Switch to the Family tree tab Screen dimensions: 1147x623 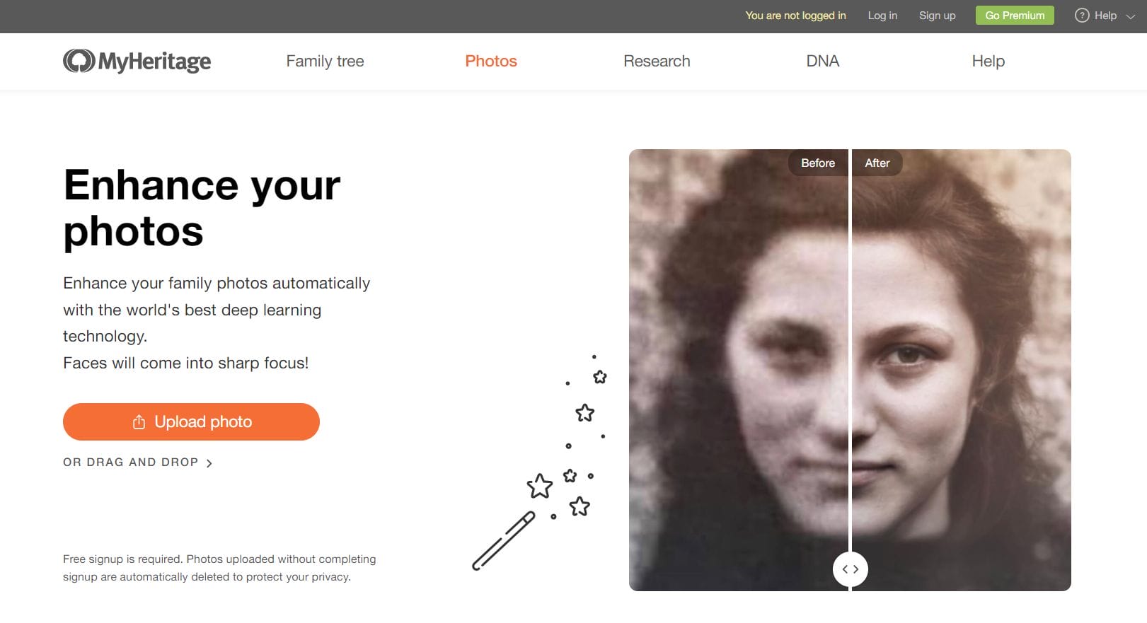tap(325, 61)
